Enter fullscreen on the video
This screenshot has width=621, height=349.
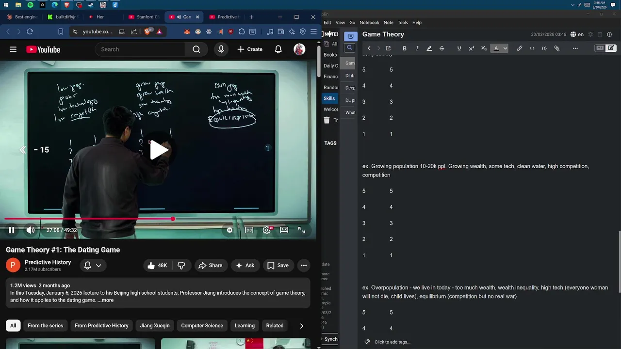click(302, 230)
